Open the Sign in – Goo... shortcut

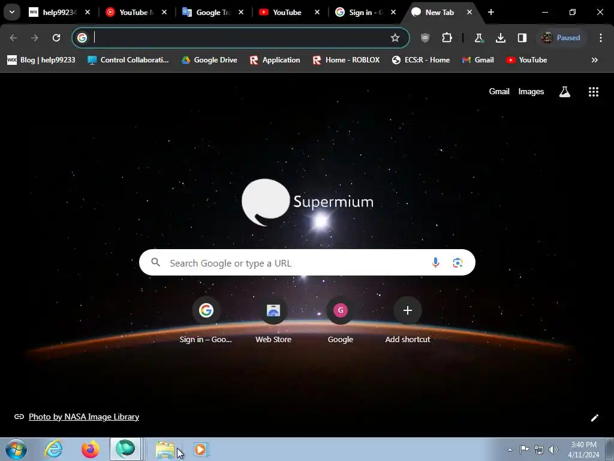206,322
